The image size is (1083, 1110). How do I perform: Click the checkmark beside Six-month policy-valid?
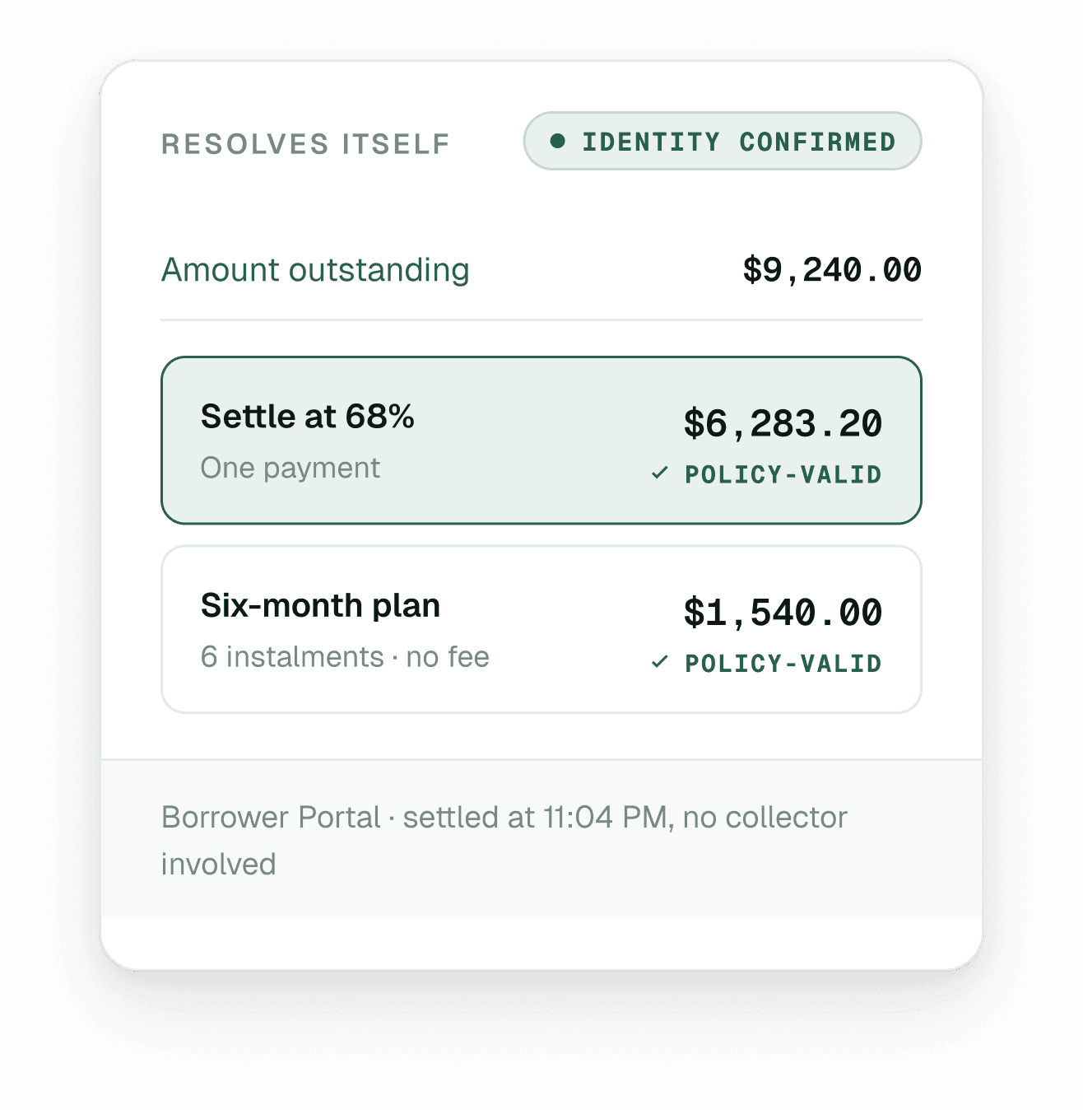tap(659, 661)
